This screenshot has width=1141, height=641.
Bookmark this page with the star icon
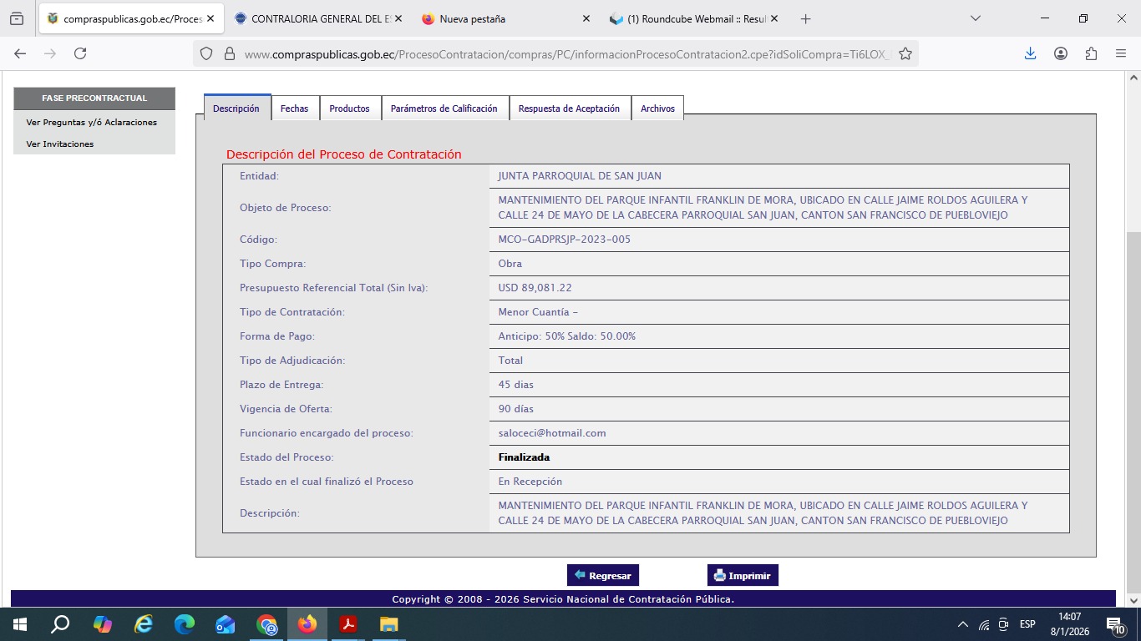905,53
